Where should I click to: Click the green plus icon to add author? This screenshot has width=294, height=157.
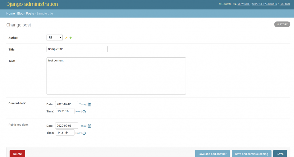(71, 38)
